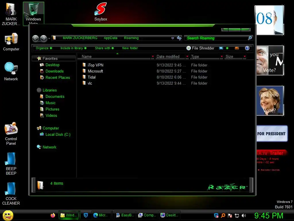The width and height of the screenshot is (294, 221).
Task: Click the AppData breadcrumb segment
Action: [x=111, y=38]
